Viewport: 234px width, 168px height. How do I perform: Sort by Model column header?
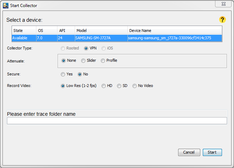101,31
